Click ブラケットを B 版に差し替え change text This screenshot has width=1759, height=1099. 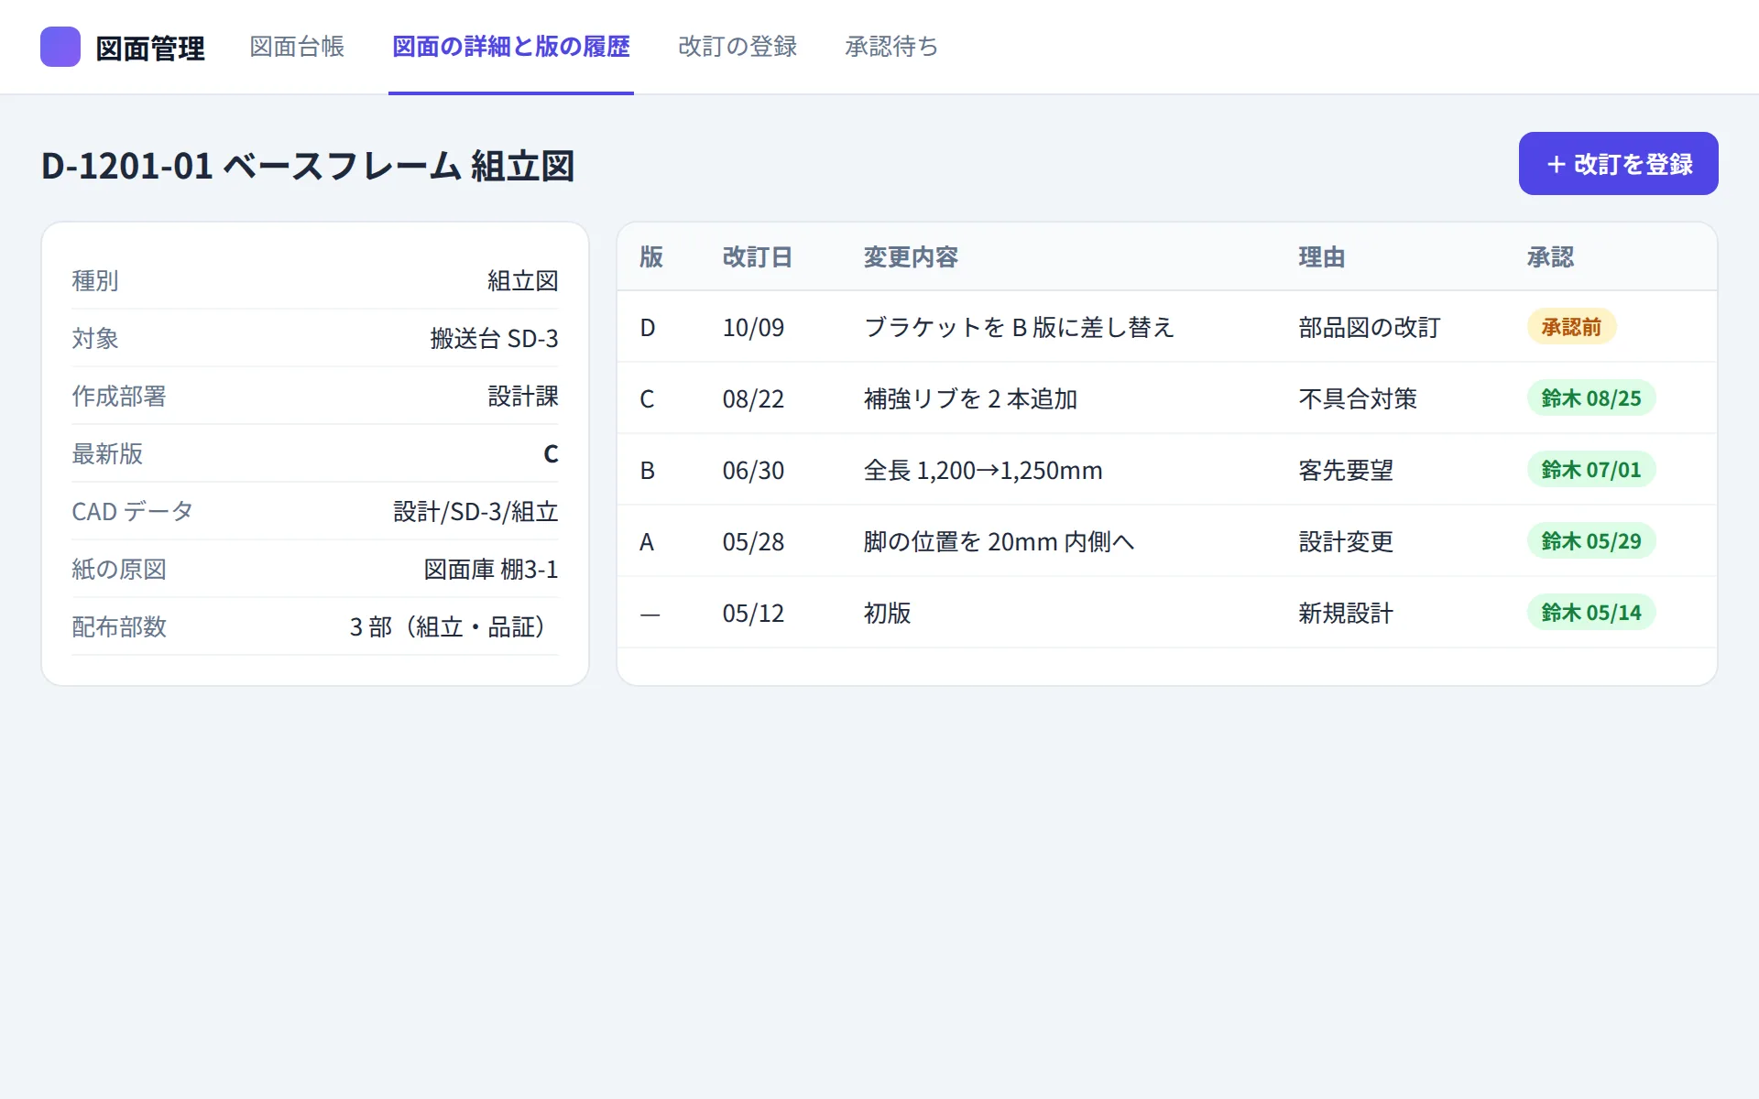tap(1019, 328)
